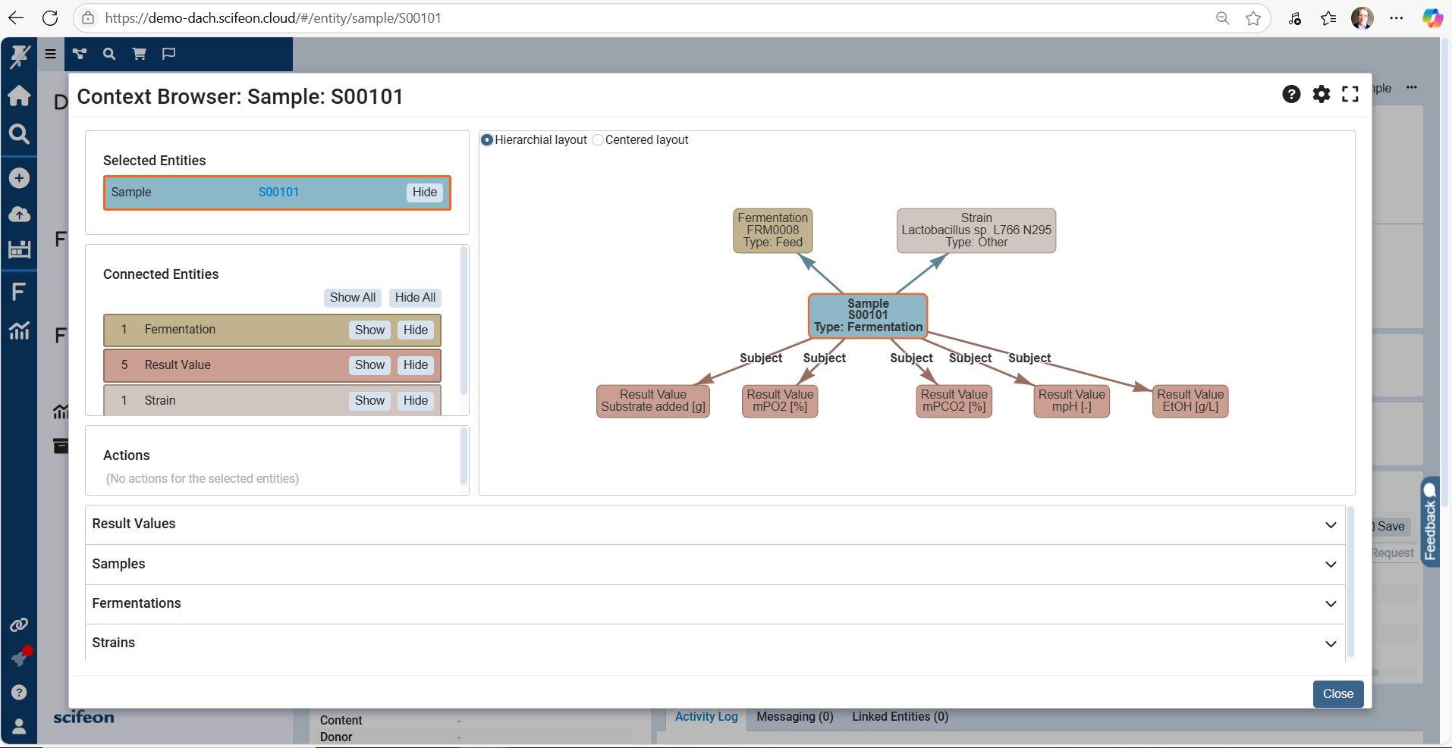1452x748 pixels.
Task: Click the Hide All button
Action: 414,297
